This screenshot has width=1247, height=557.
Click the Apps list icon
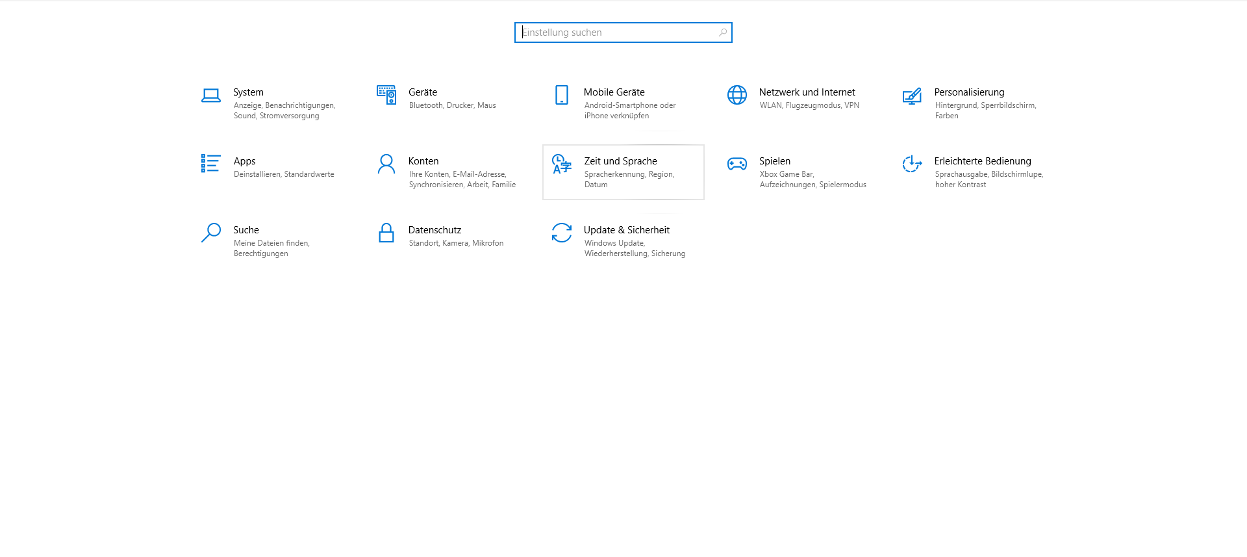point(210,163)
